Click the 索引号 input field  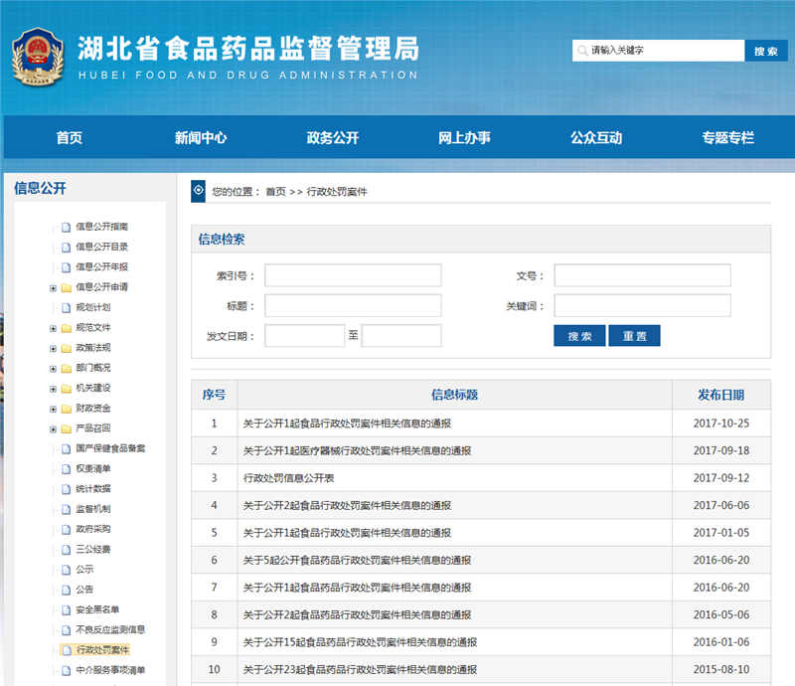tap(353, 275)
